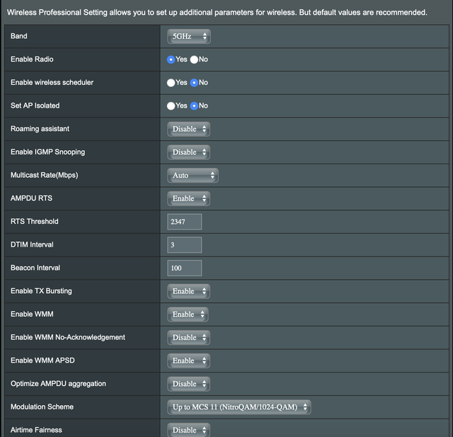Open the Band 5GHz dropdown
This screenshot has height=437, width=453.
[x=189, y=36]
